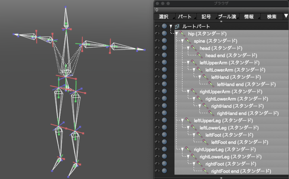Click the bone icon beside head end
This screenshot has width=289, height=179.
point(200,55)
